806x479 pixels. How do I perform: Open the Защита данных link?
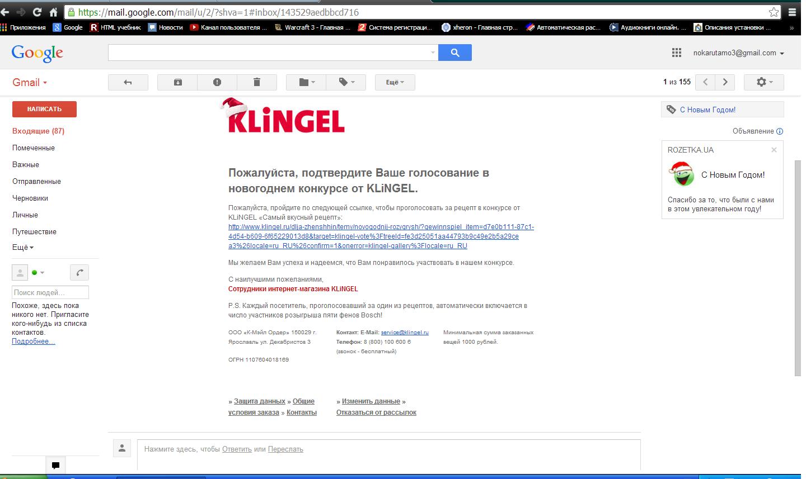click(260, 401)
